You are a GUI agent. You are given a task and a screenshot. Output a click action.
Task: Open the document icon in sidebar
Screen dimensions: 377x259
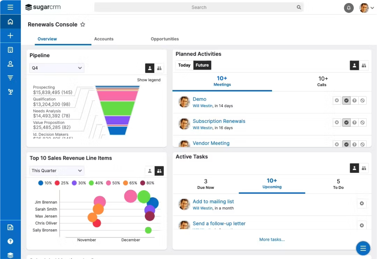(10, 228)
